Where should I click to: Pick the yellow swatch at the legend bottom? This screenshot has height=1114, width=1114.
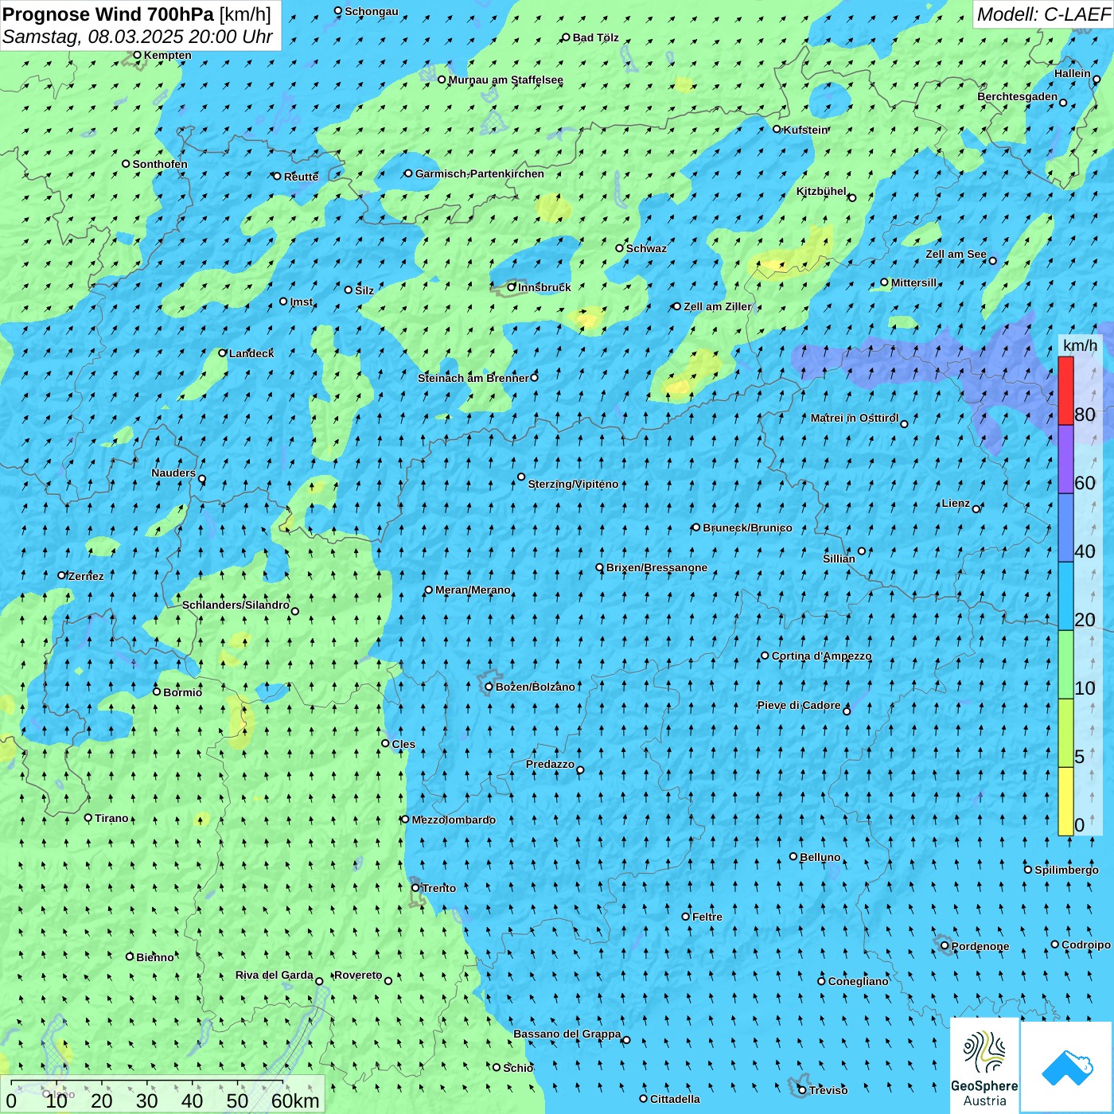click(x=1065, y=801)
